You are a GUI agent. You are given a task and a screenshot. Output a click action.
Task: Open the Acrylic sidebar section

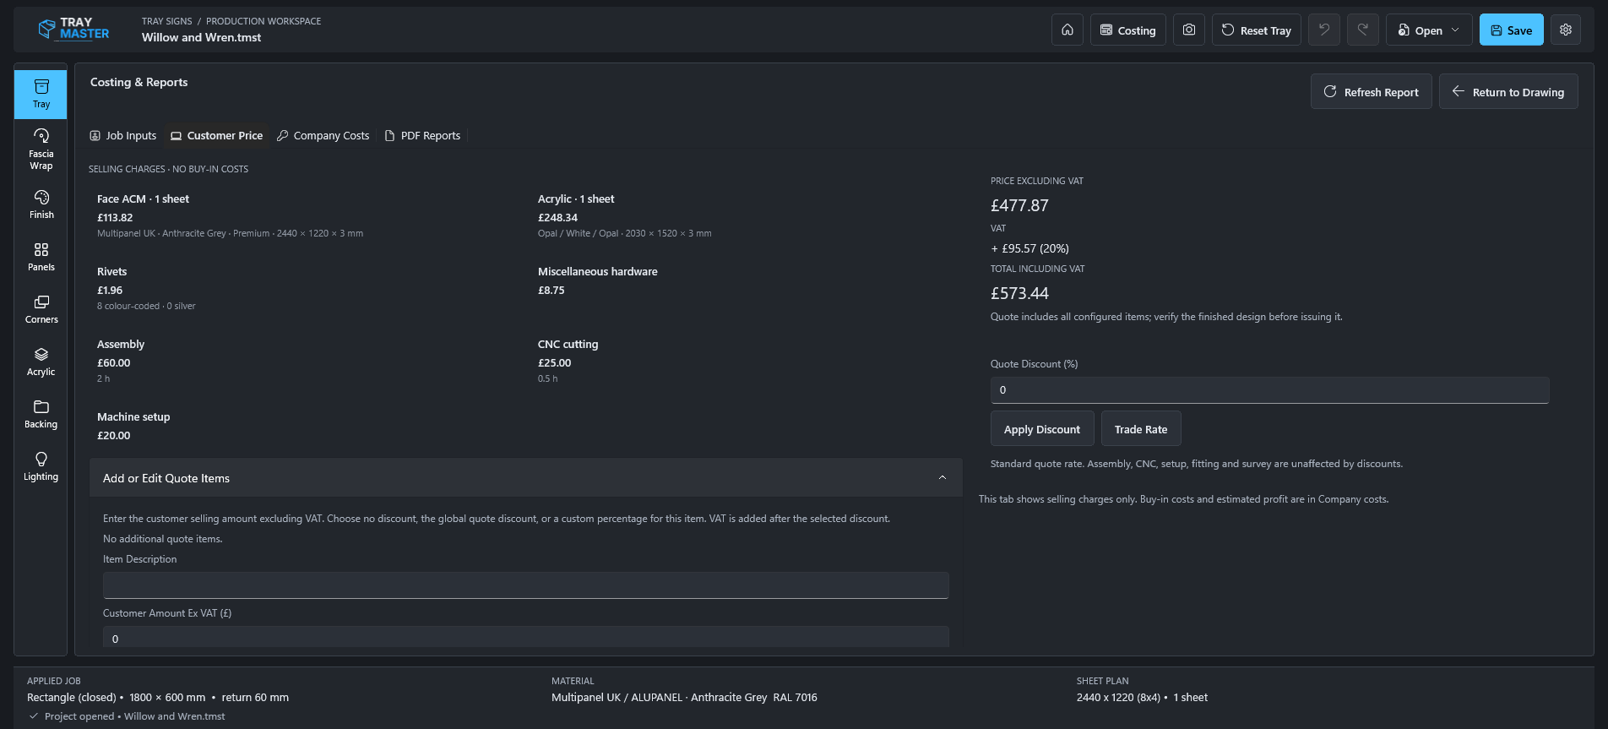[x=41, y=362]
